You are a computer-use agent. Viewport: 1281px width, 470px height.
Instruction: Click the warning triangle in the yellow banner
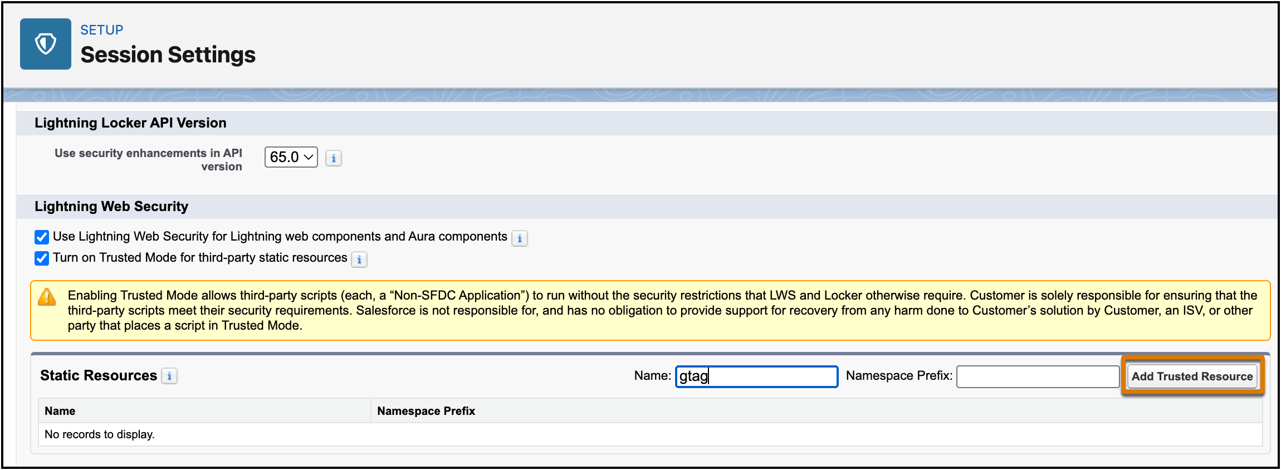coord(47,298)
